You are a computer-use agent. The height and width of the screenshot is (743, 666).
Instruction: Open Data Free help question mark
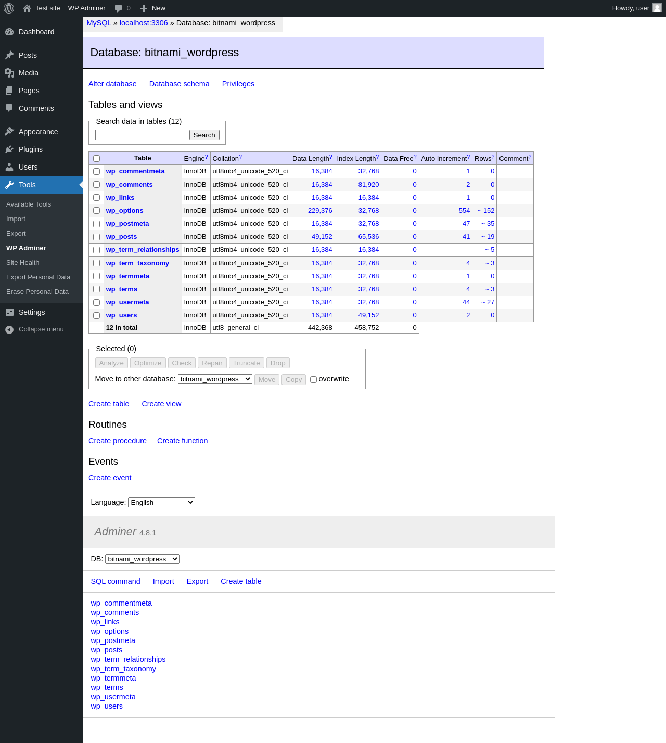coord(415,157)
